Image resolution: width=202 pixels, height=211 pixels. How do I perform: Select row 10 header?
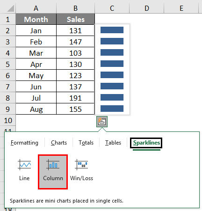tap(8, 120)
